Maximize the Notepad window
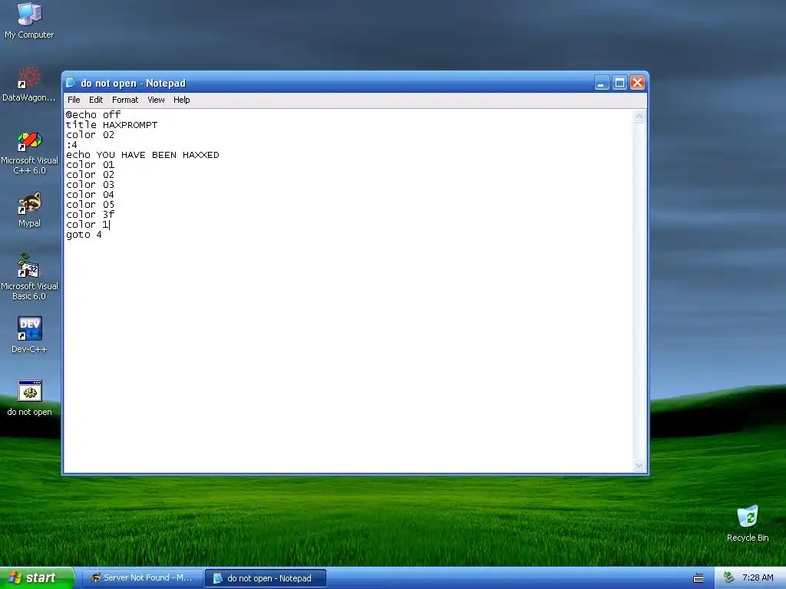This screenshot has height=589, width=786. 619,83
